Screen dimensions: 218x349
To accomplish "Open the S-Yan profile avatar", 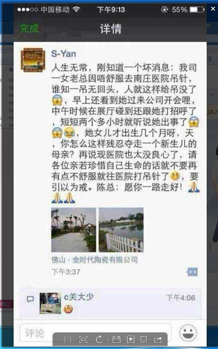I will point(33,60).
